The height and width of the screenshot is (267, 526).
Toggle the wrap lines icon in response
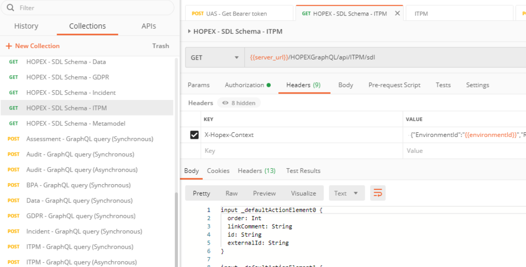click(x=378, y=193)
